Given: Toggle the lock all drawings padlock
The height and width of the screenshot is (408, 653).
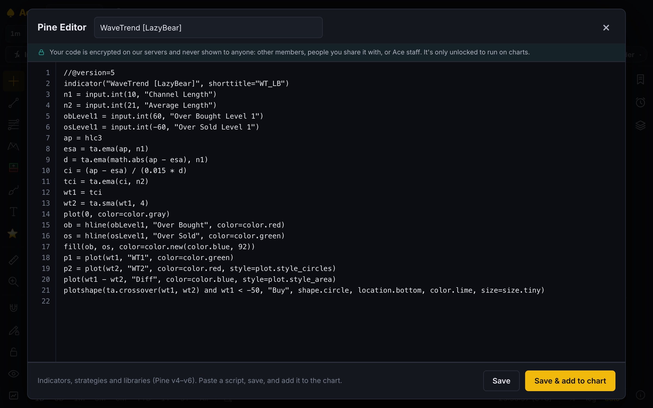Looking at the screenshot, I should pos(13,352).
